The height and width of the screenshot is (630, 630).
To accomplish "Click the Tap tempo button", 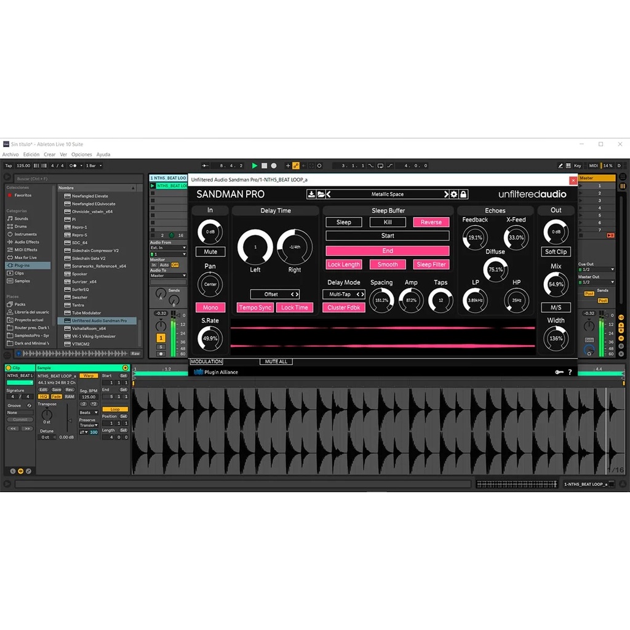I will tap(9, 165).
